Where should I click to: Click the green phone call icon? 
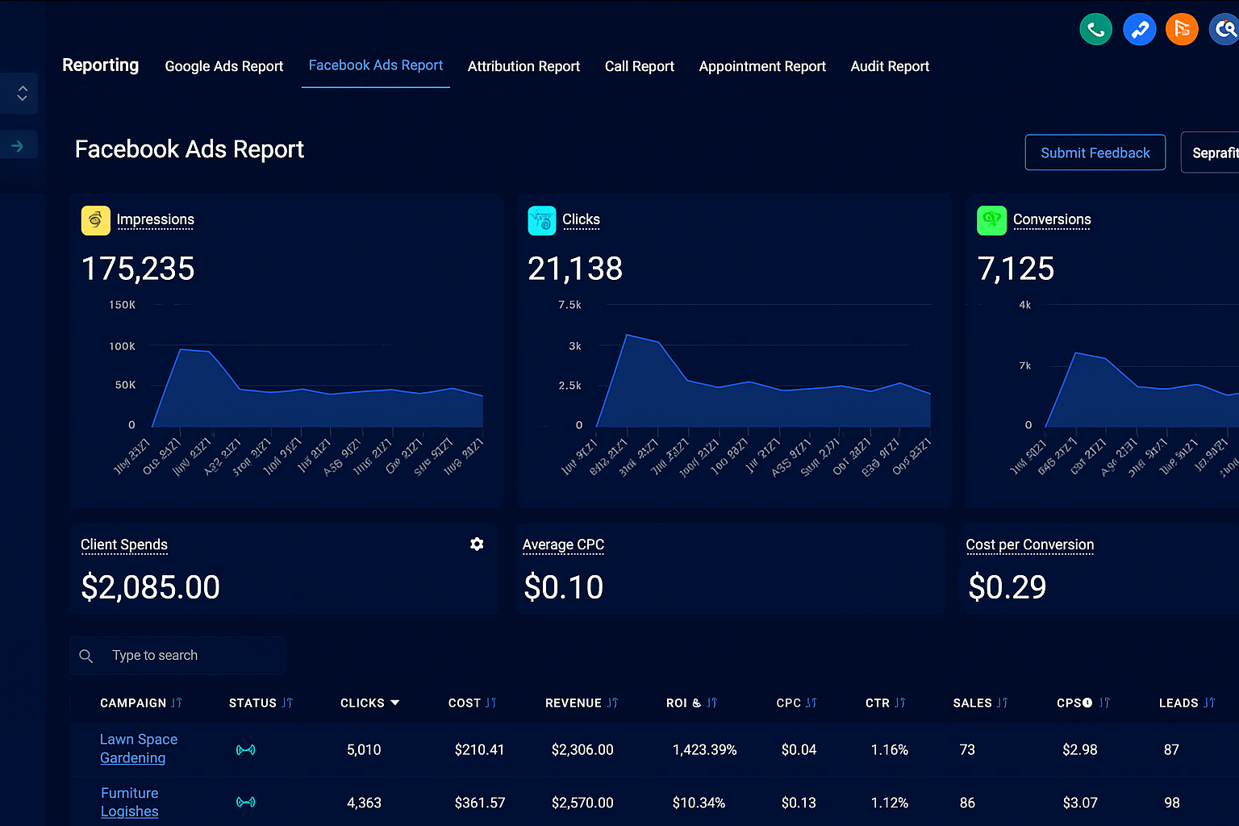point(1095,30)
